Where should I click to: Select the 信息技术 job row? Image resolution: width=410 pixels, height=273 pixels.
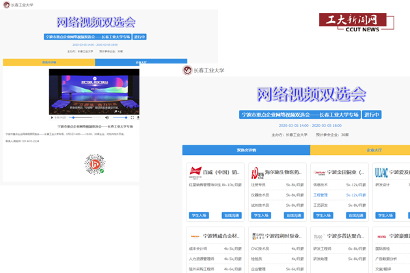(340, 185)
